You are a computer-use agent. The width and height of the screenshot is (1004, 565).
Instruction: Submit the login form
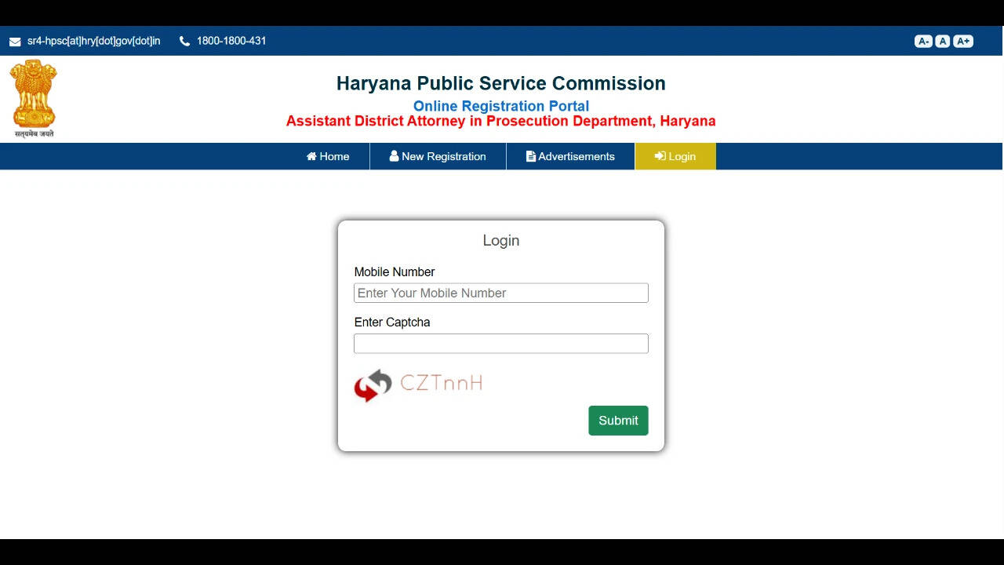[x=618, y=421]
